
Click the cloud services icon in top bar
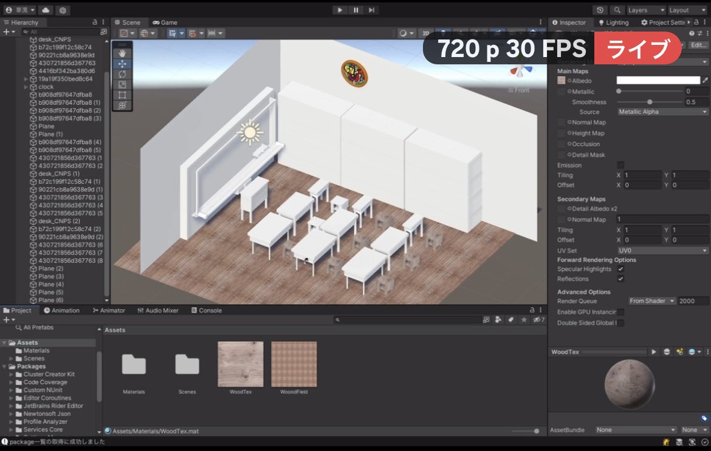pos(46,10)
